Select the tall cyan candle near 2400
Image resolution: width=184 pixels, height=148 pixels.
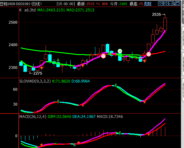107,48
